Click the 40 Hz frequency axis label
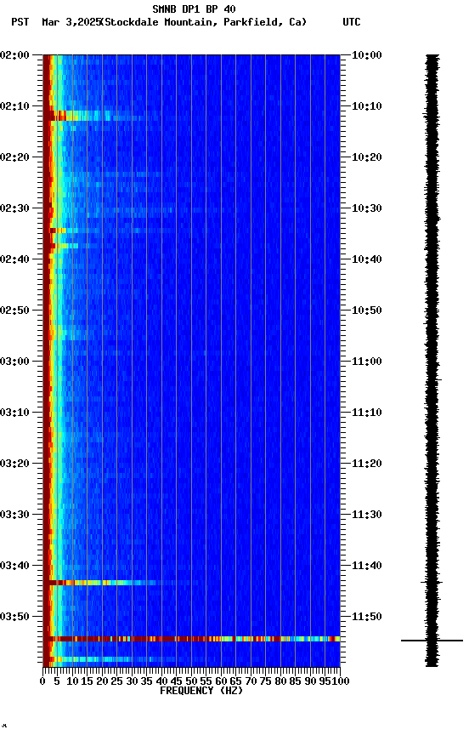 (161, 681)
